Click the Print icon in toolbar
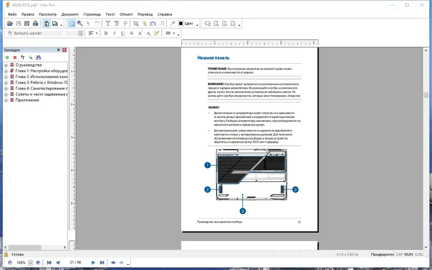The image size is (432, 270). [35, 24]
